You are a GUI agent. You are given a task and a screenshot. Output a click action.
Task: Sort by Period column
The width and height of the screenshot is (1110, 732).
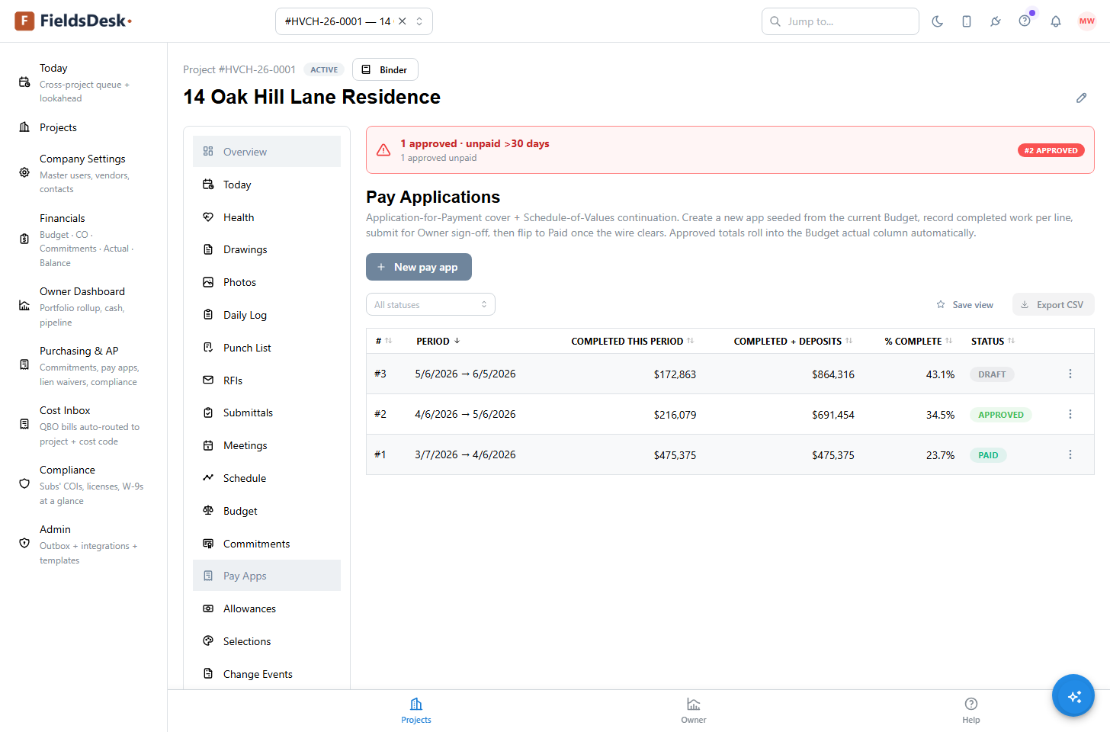tap(438, 341)
